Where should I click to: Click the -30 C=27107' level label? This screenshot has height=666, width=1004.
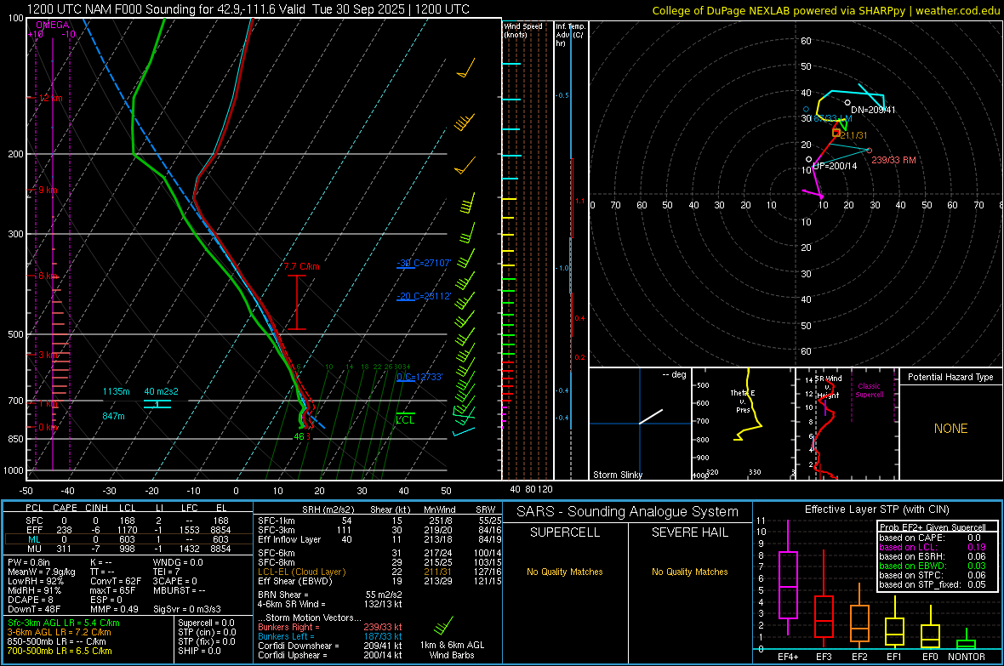tap(424, 263)
